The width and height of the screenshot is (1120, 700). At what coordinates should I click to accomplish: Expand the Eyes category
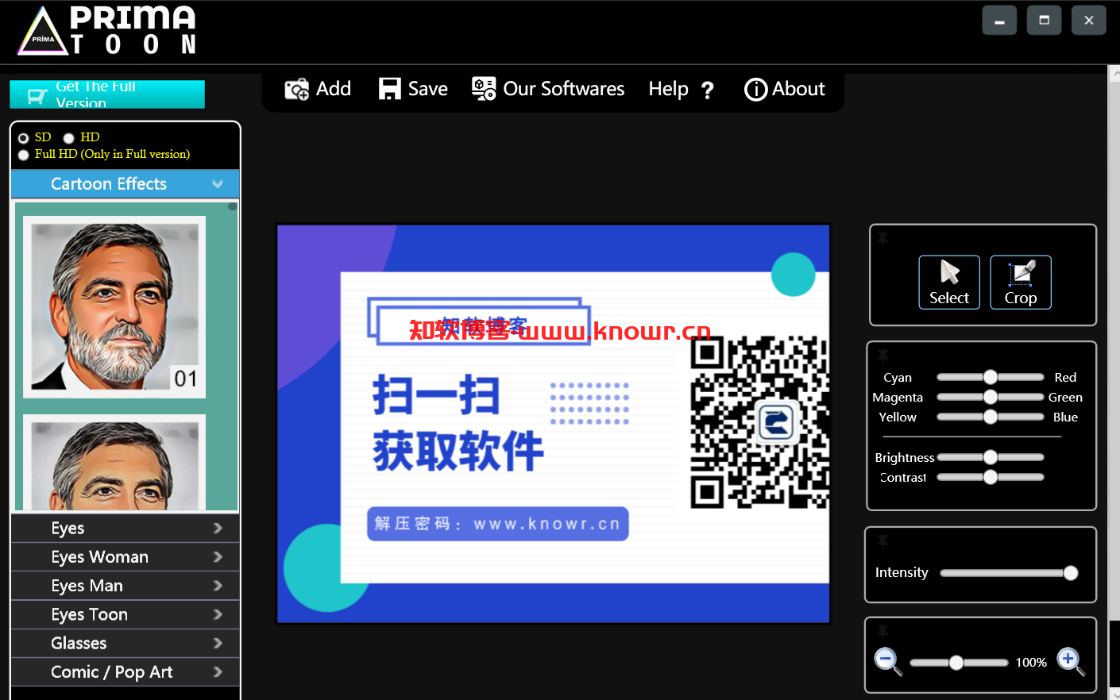click(x=126, y=529)
